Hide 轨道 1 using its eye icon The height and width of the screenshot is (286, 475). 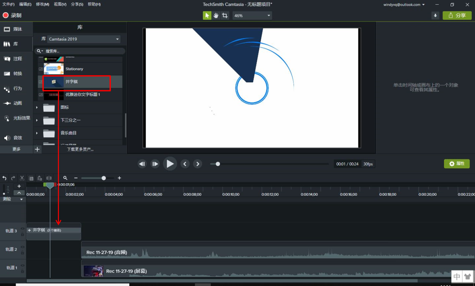pos(22,265)
